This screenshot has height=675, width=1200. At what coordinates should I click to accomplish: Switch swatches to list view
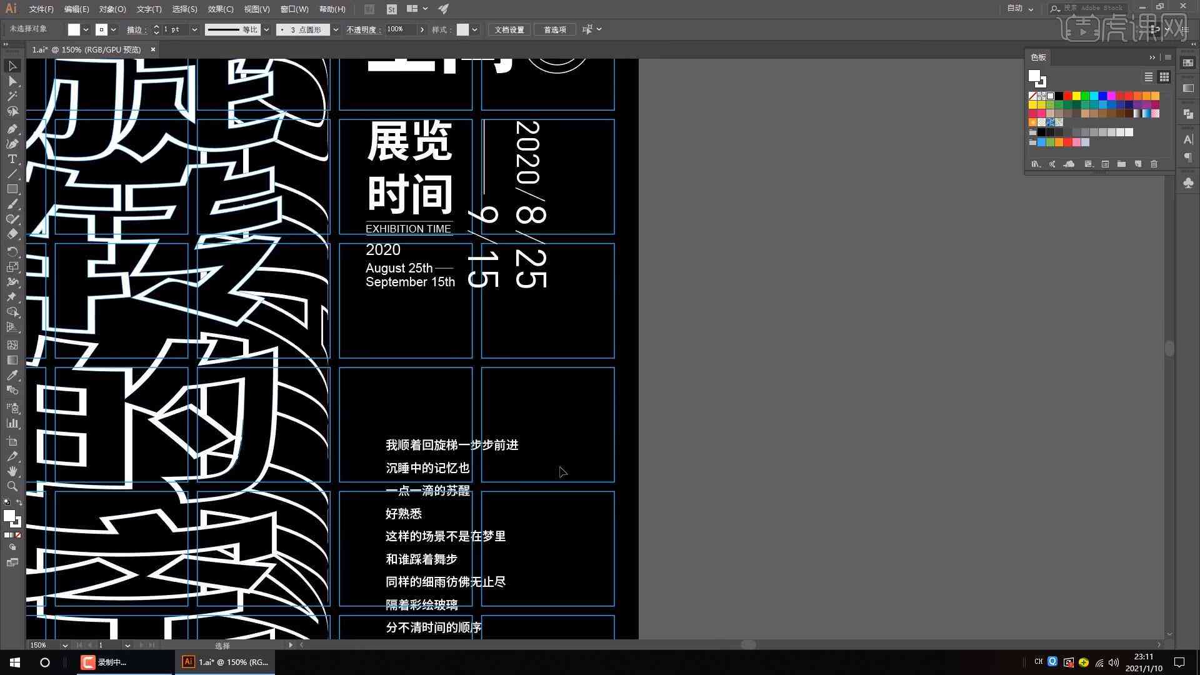(x=1148, y=77)
